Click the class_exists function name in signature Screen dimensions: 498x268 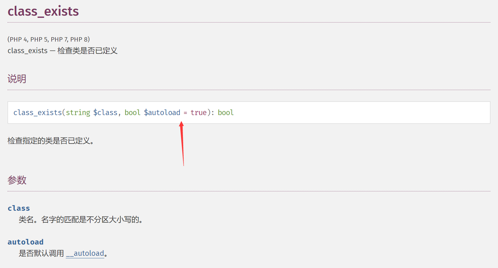[x=38, y=113]
